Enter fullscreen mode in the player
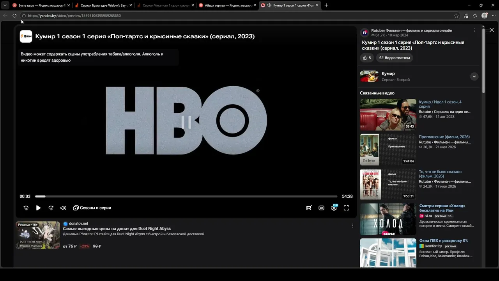 346,208
